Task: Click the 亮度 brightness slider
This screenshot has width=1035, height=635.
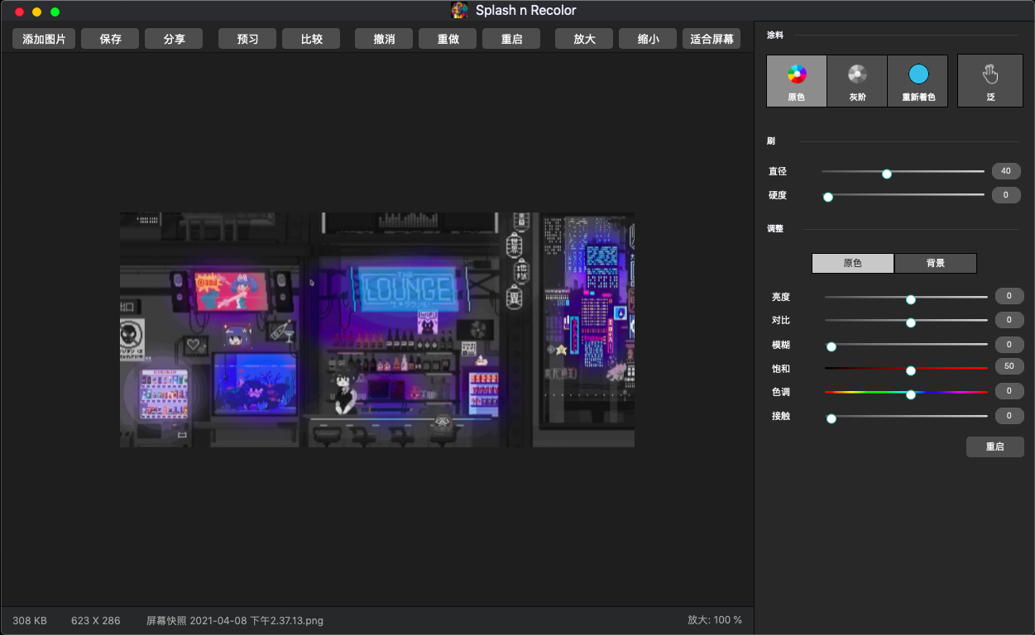Action: [906, 297]
